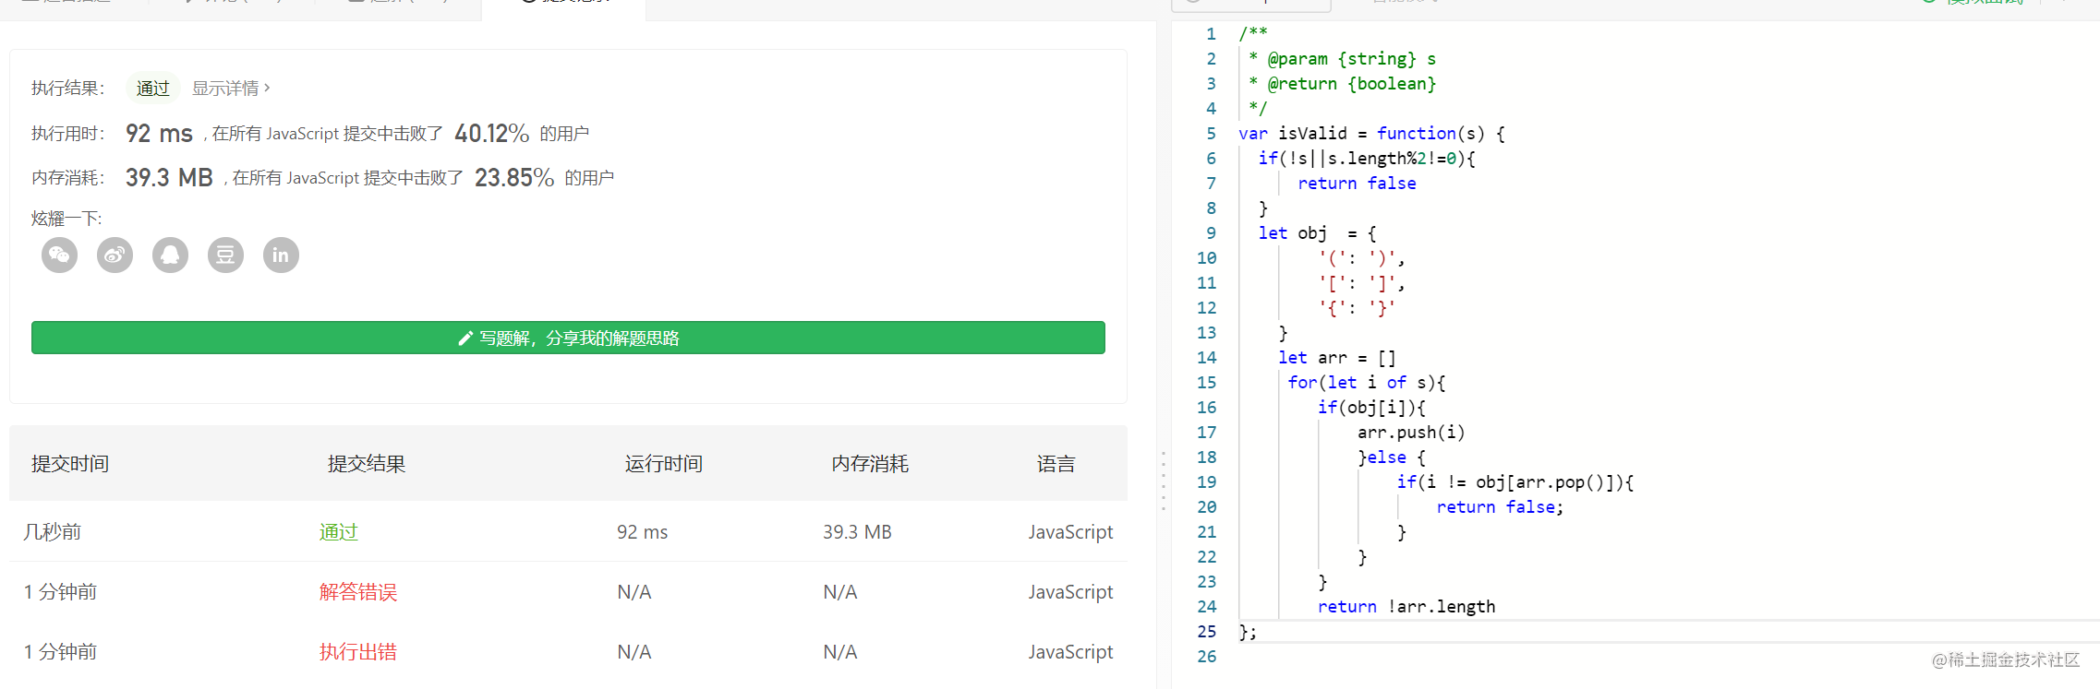This screenshot has height=689, width=2100.
Task: Place cursor on 'let arr = []' line
Action: (x=1337, y=358)
